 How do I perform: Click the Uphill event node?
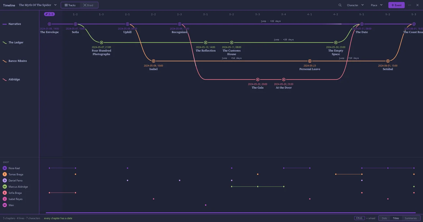(128, 24)
